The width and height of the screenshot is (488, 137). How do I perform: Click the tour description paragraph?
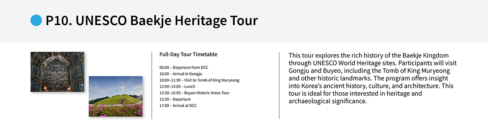373,78
